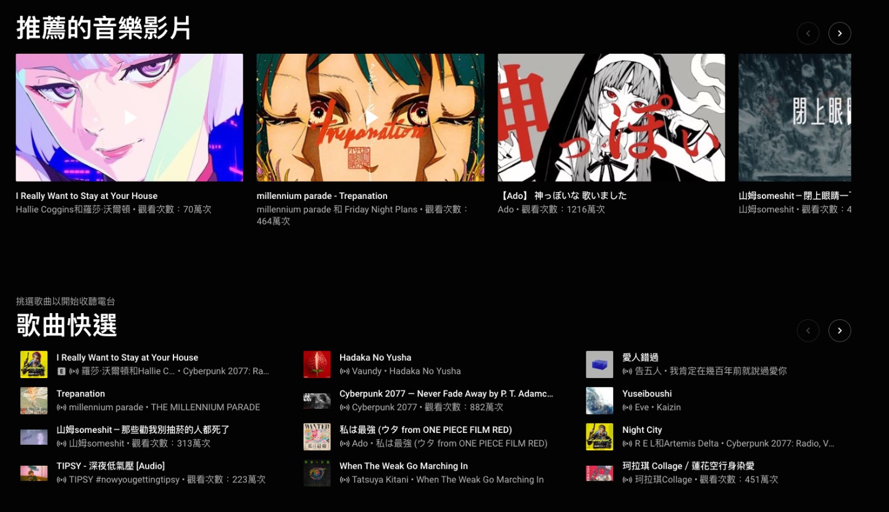This screenshot has width=889, height=512.
Task: Click next arrow in 推薦的音樂影片 carousel
Action: [840, 33]
